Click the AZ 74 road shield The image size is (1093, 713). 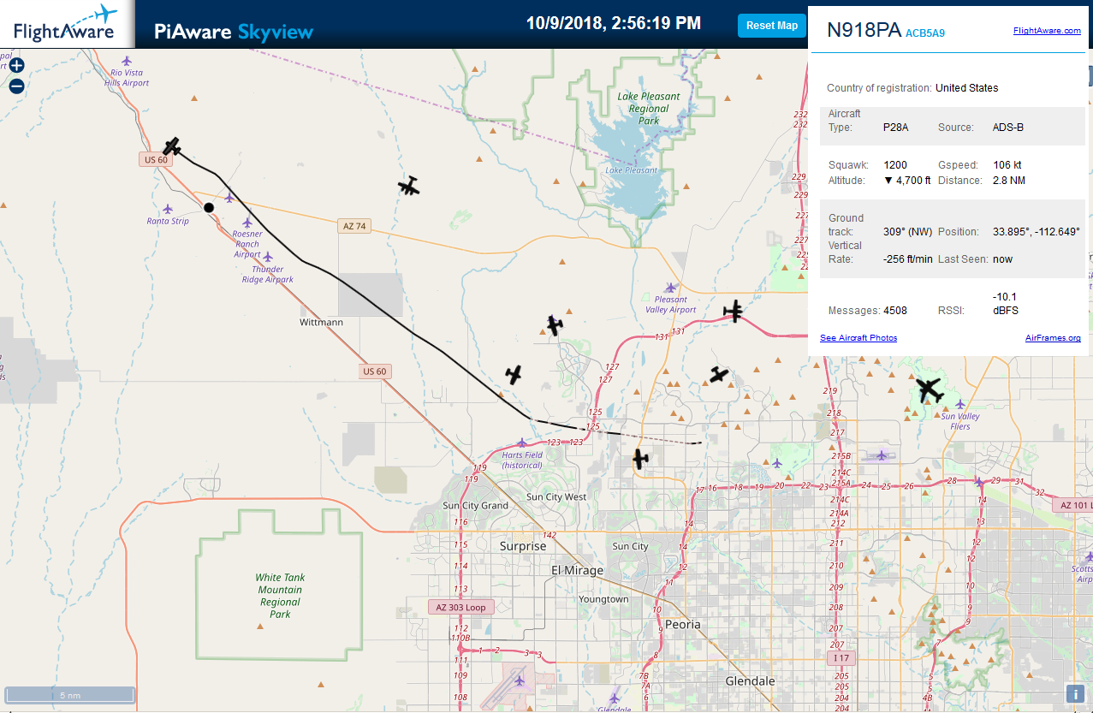(354, 226)
